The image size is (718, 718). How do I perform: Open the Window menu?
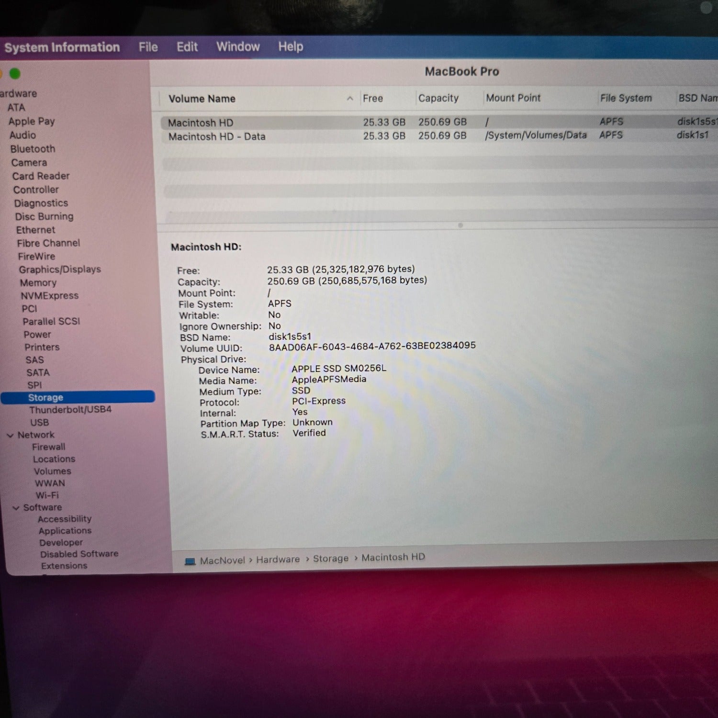point(238,46)
